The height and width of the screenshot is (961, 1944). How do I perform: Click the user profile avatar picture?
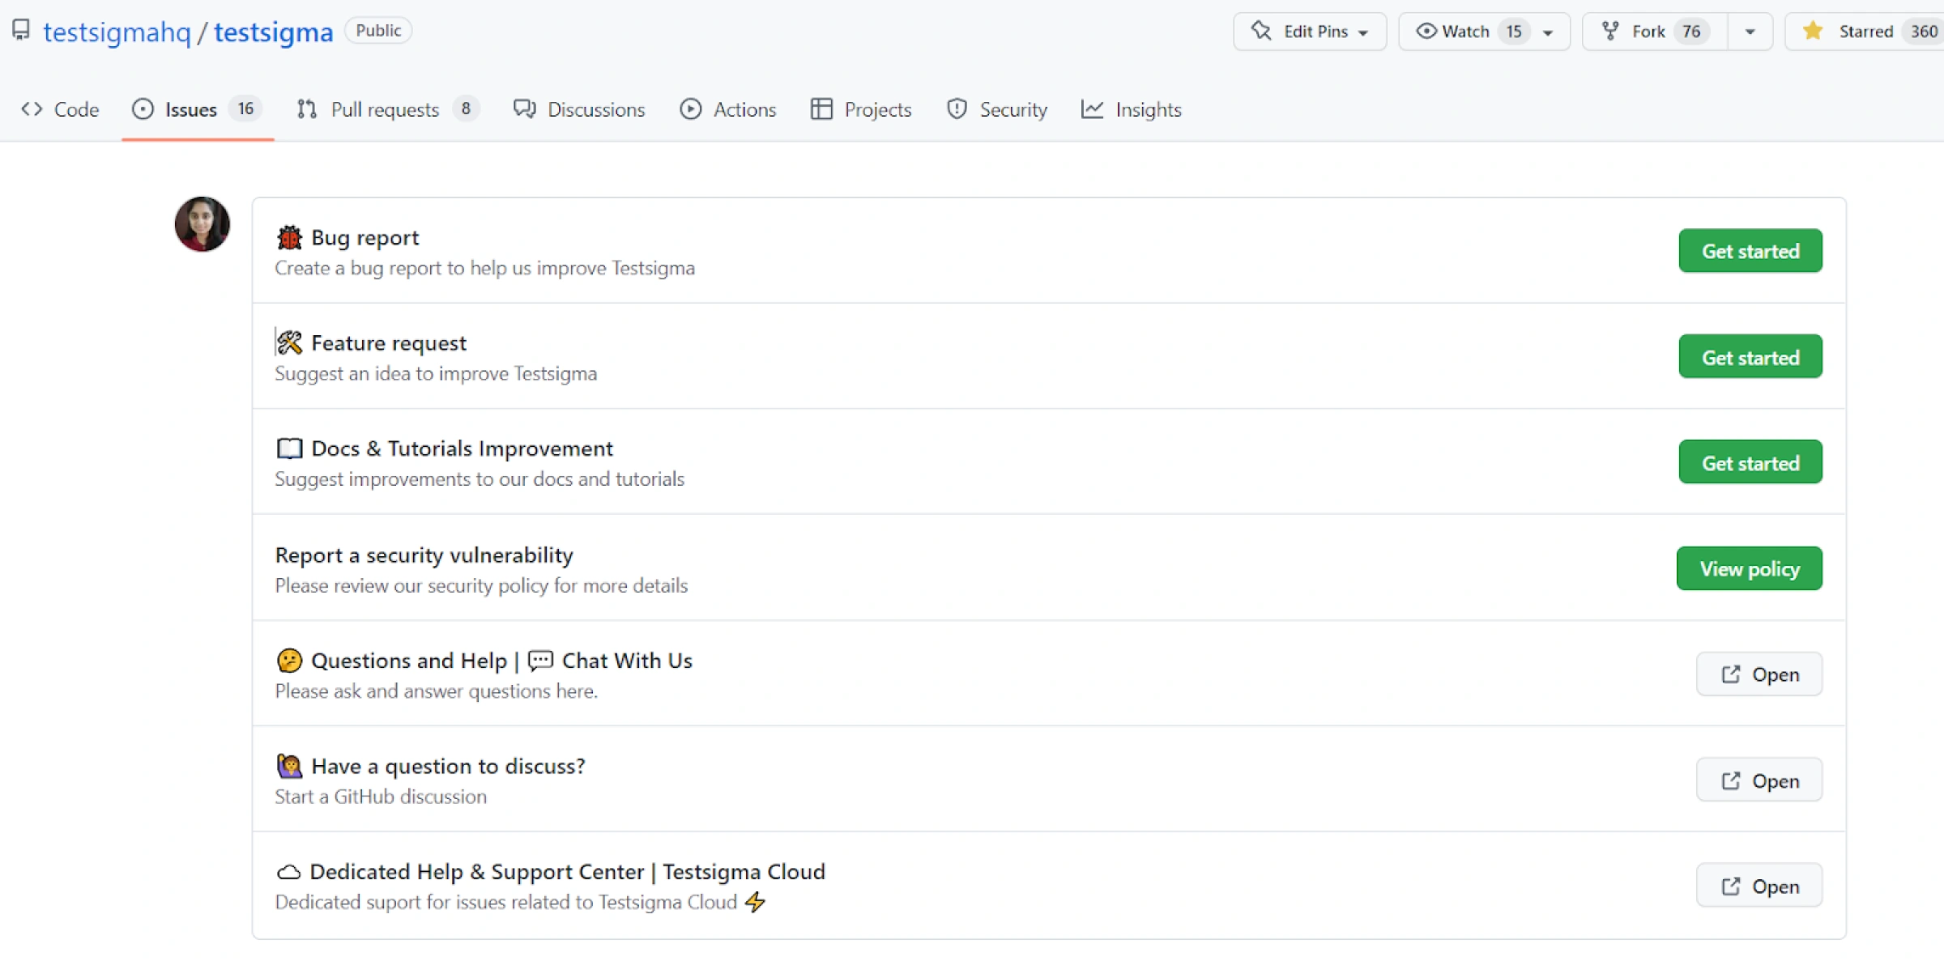point(202,224)
